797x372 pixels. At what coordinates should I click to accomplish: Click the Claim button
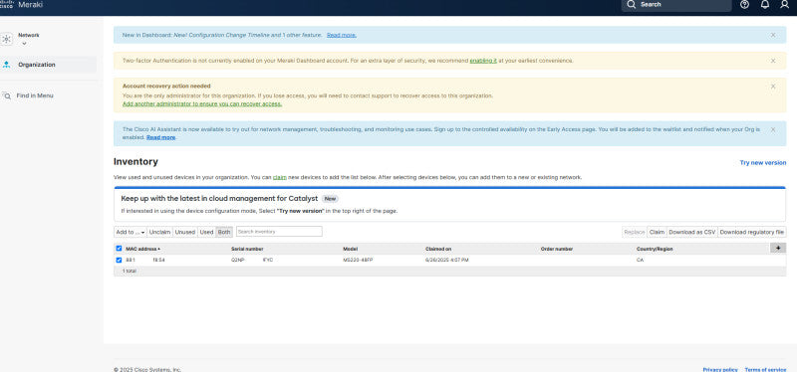657,232
